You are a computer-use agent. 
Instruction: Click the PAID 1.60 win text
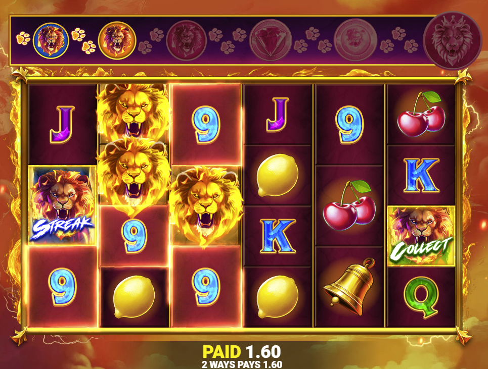point(242,352)
